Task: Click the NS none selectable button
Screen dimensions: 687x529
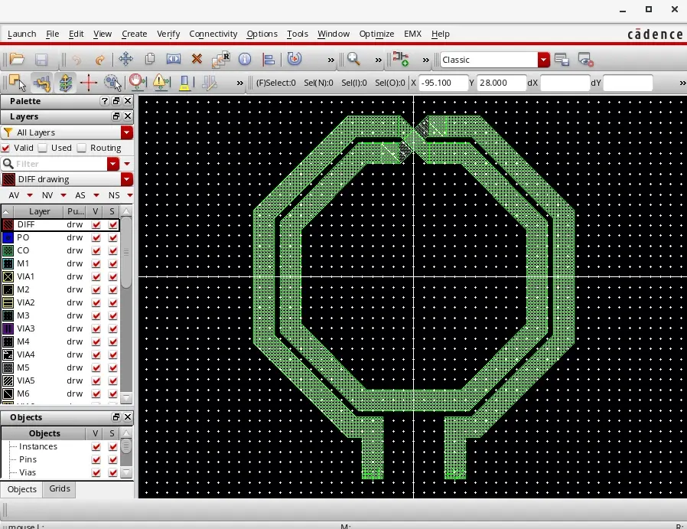Action: coord(114,195)
